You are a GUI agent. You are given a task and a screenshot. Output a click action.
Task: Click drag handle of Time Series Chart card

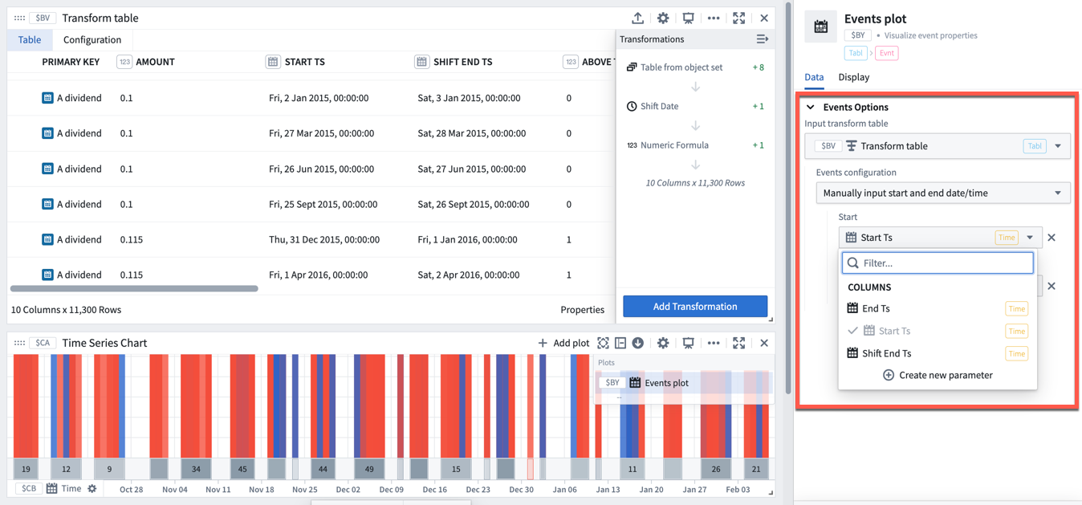19,343
